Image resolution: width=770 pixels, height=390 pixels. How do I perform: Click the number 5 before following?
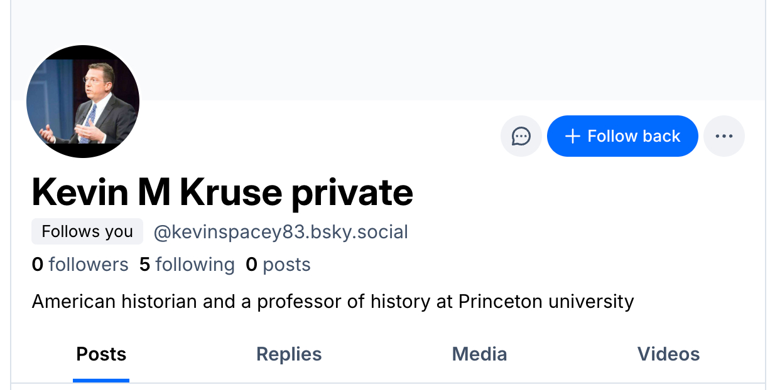pyautogui.click(x=145, y=265)
